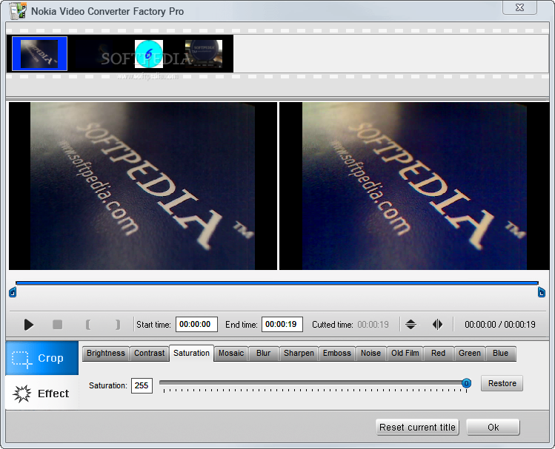Click the End time field
This screenshot has width=555, height=449.
282,324
